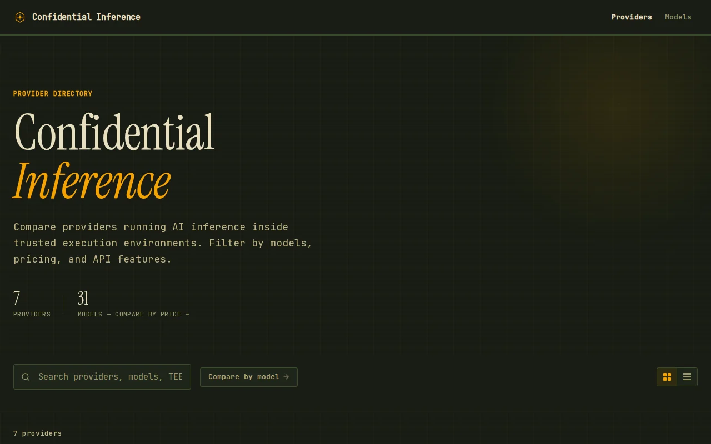Viewport: 711px width, 444px height.
Task: Select the grid view toggle
Action: pos(667,377)
